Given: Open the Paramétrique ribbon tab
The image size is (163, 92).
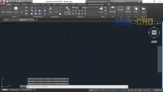Looking at the screenshot, I should pos(35,4).
